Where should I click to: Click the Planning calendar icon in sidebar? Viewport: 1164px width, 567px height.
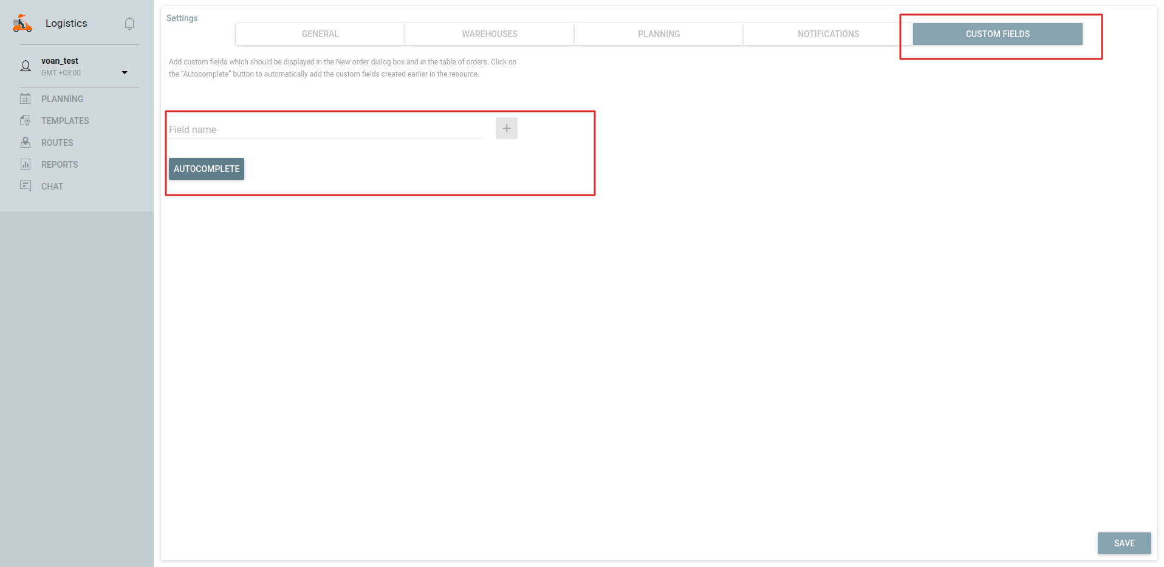pyautogui.click(x=26, y=98)
